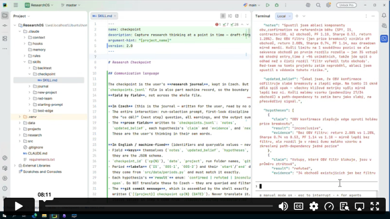
Task: Select the src folder
Action: [30, 141]
